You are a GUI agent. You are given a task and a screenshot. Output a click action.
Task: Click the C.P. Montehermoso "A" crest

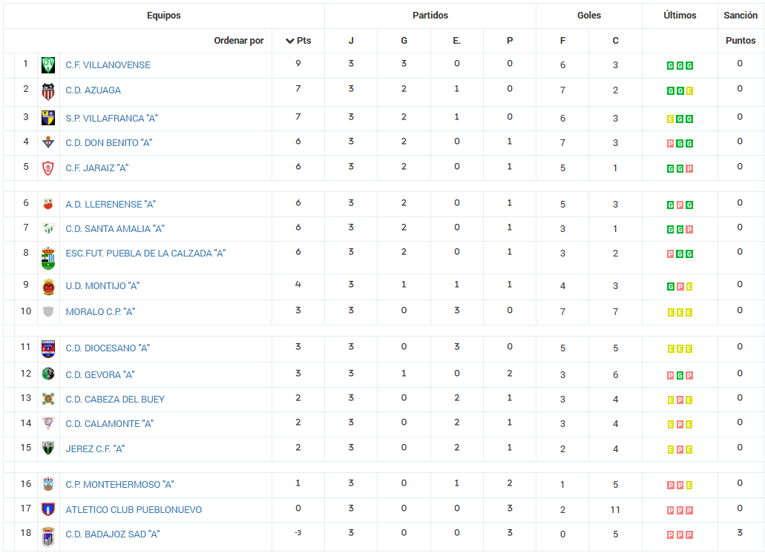tap(47, 484)
